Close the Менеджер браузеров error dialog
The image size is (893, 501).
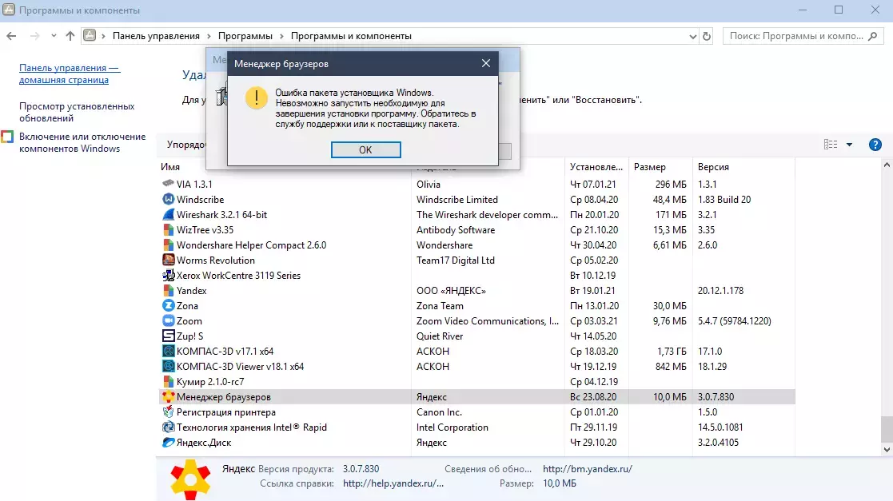pos(486,63)
